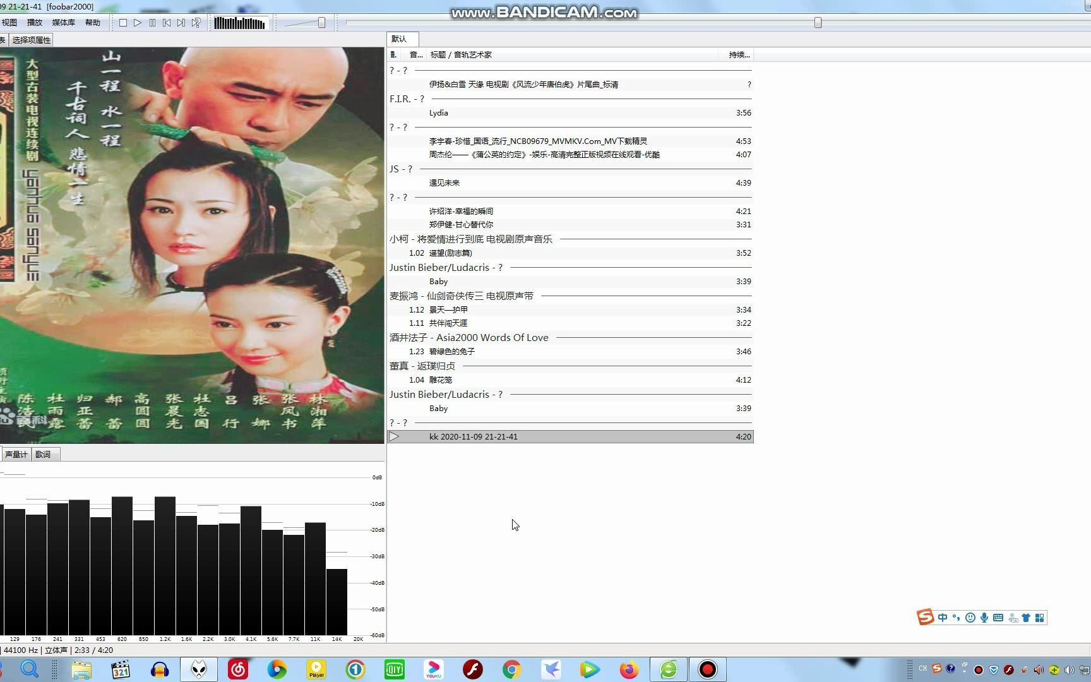The height and width of the screenshot is (682, 1091).
Task: Select the 许绍洋-幸福的瞬间 track
Action: (x=570, y=212)
